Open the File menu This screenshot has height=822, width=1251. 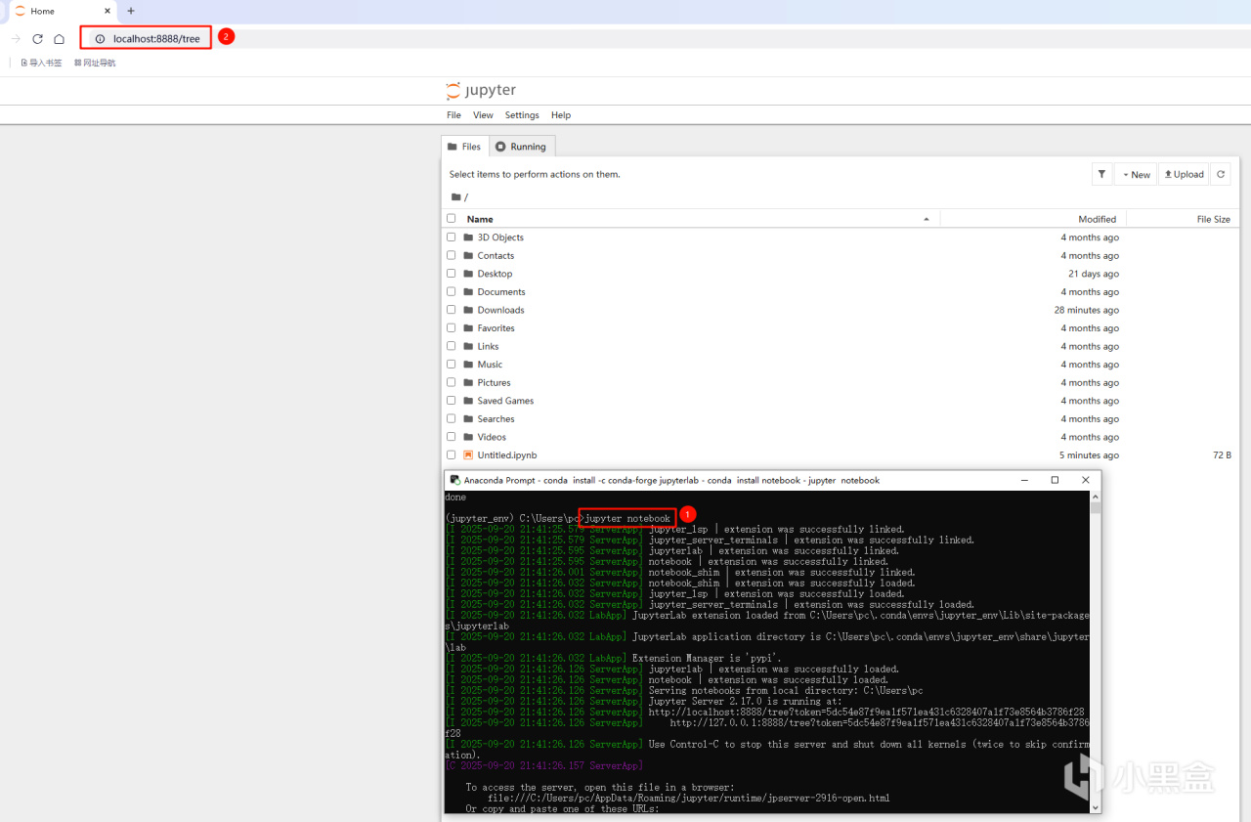(x=453, y=115)
